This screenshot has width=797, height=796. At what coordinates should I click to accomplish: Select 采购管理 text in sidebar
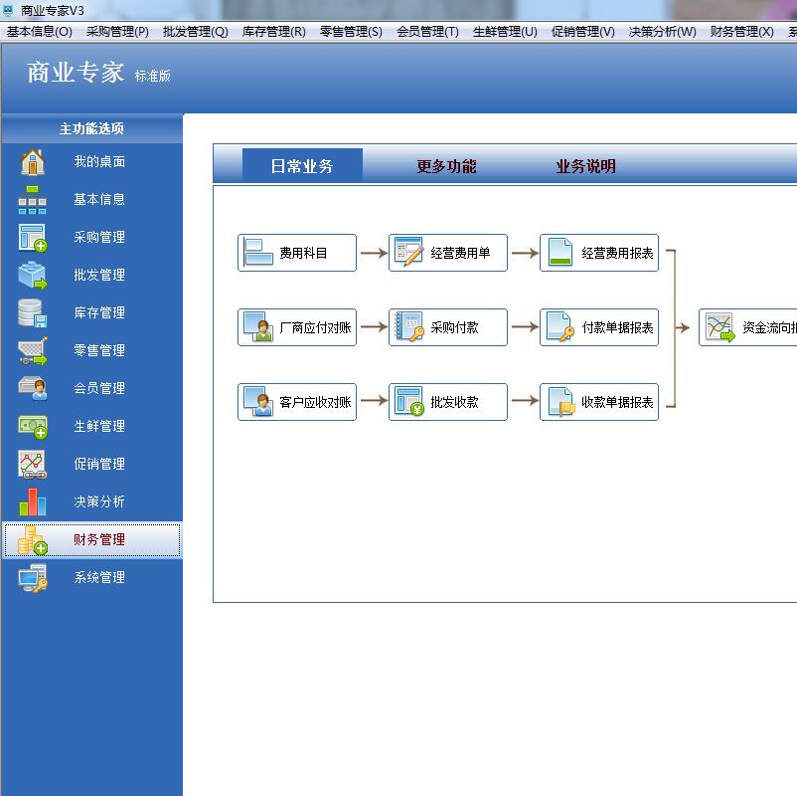[99, 238]
